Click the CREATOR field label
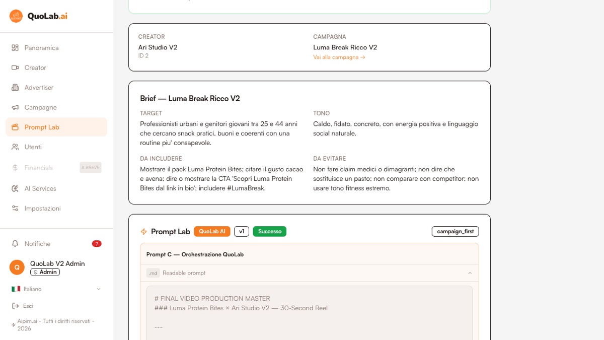The width and height of the screenshot is (604, 340). (152, 37)
